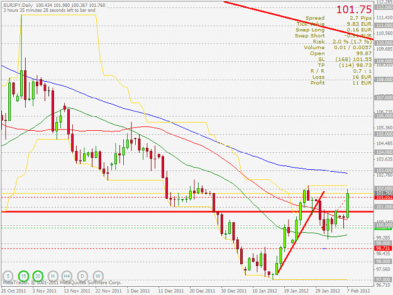The image size is (393, 295).
Task: Click the Risk 2.0 % value
Action: click(x=352, y=42)
